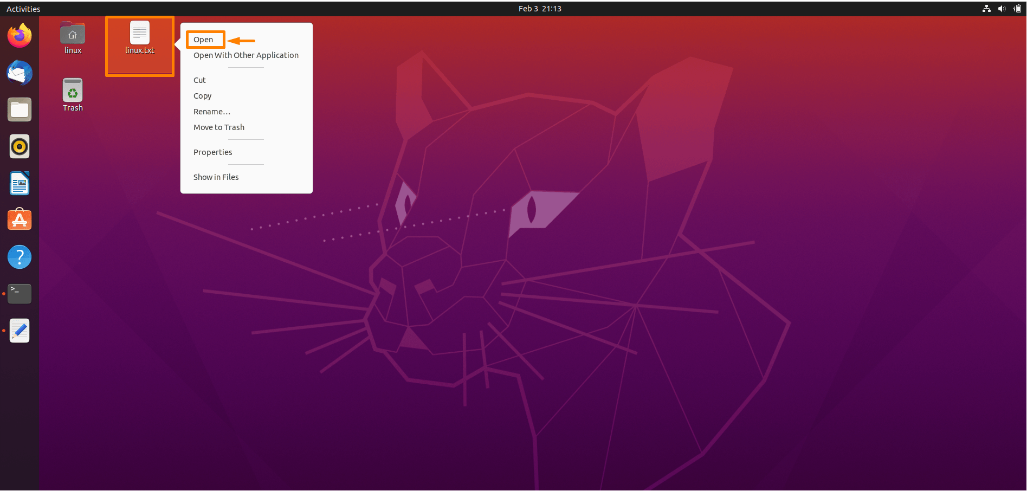This screenshot has height=491, width=1027.
Task: Select the linux home folder icon
Action: 73,38
